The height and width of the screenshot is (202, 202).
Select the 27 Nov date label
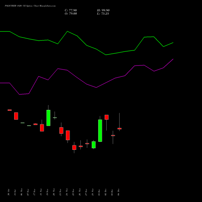[x=86, y=192]
